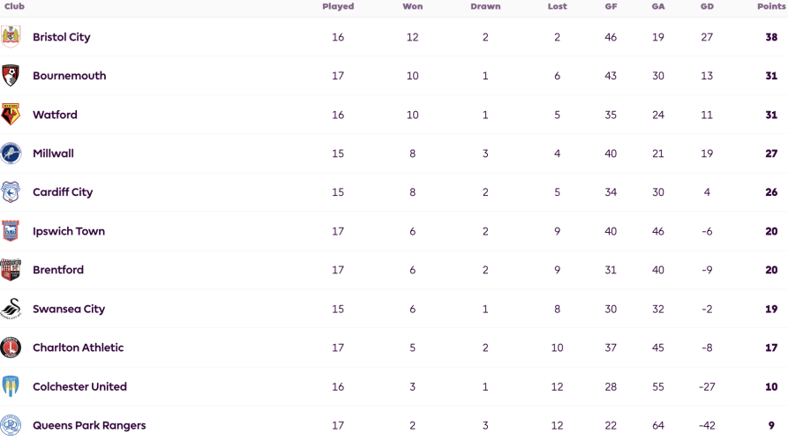Sort table by Points column header
Image resolution: width=788 pixels, height=441 pixels.
(771, 6)
